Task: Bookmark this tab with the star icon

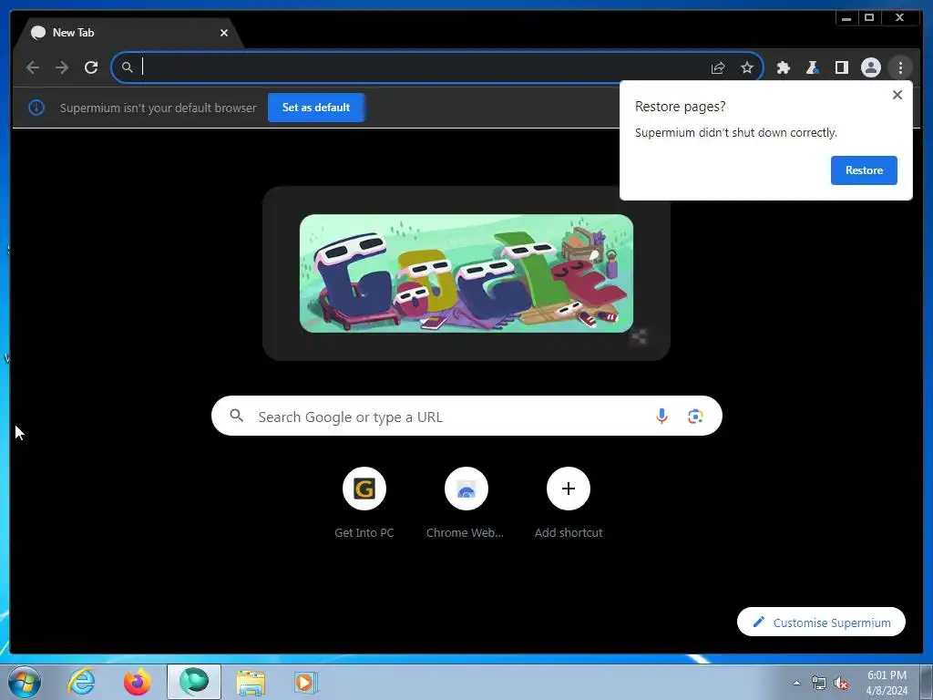Action: coord(747,67)
